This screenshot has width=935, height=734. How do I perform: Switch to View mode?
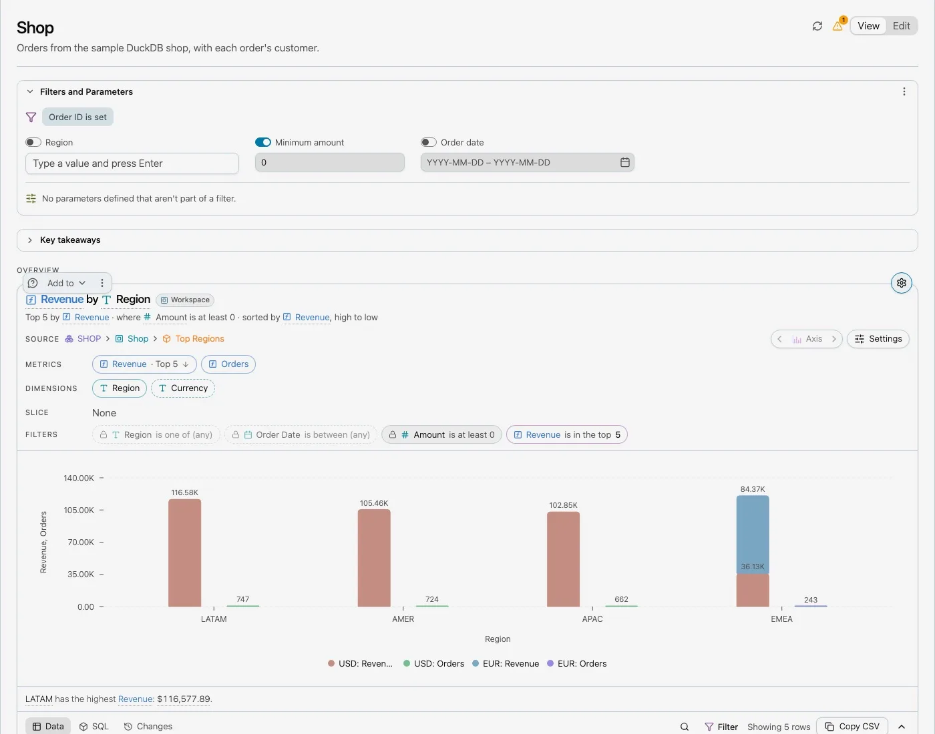click(868, 26)
